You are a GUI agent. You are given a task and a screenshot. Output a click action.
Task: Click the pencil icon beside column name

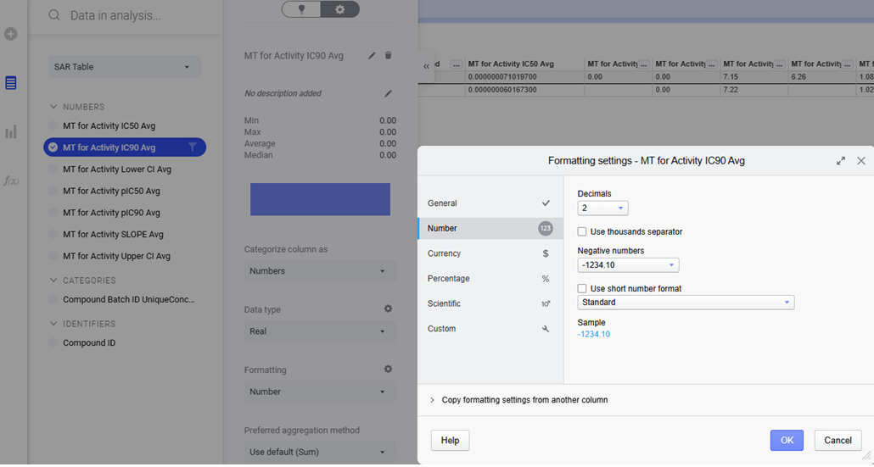[372, 56]
